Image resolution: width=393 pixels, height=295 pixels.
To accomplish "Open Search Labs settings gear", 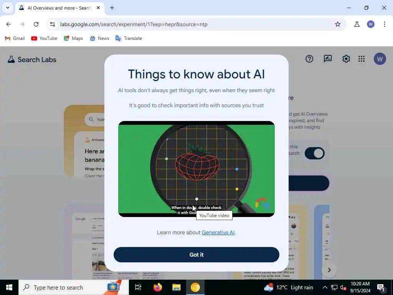I will (x=346, y=59).
